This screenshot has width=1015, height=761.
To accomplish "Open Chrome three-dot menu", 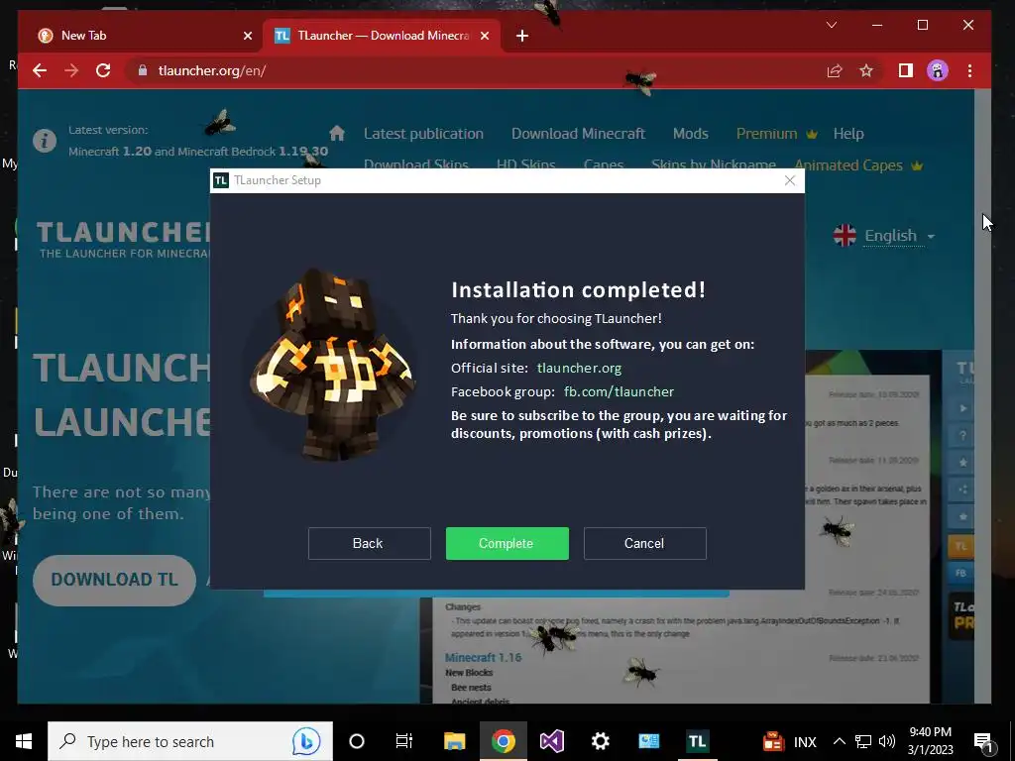I will coord(969,70).
